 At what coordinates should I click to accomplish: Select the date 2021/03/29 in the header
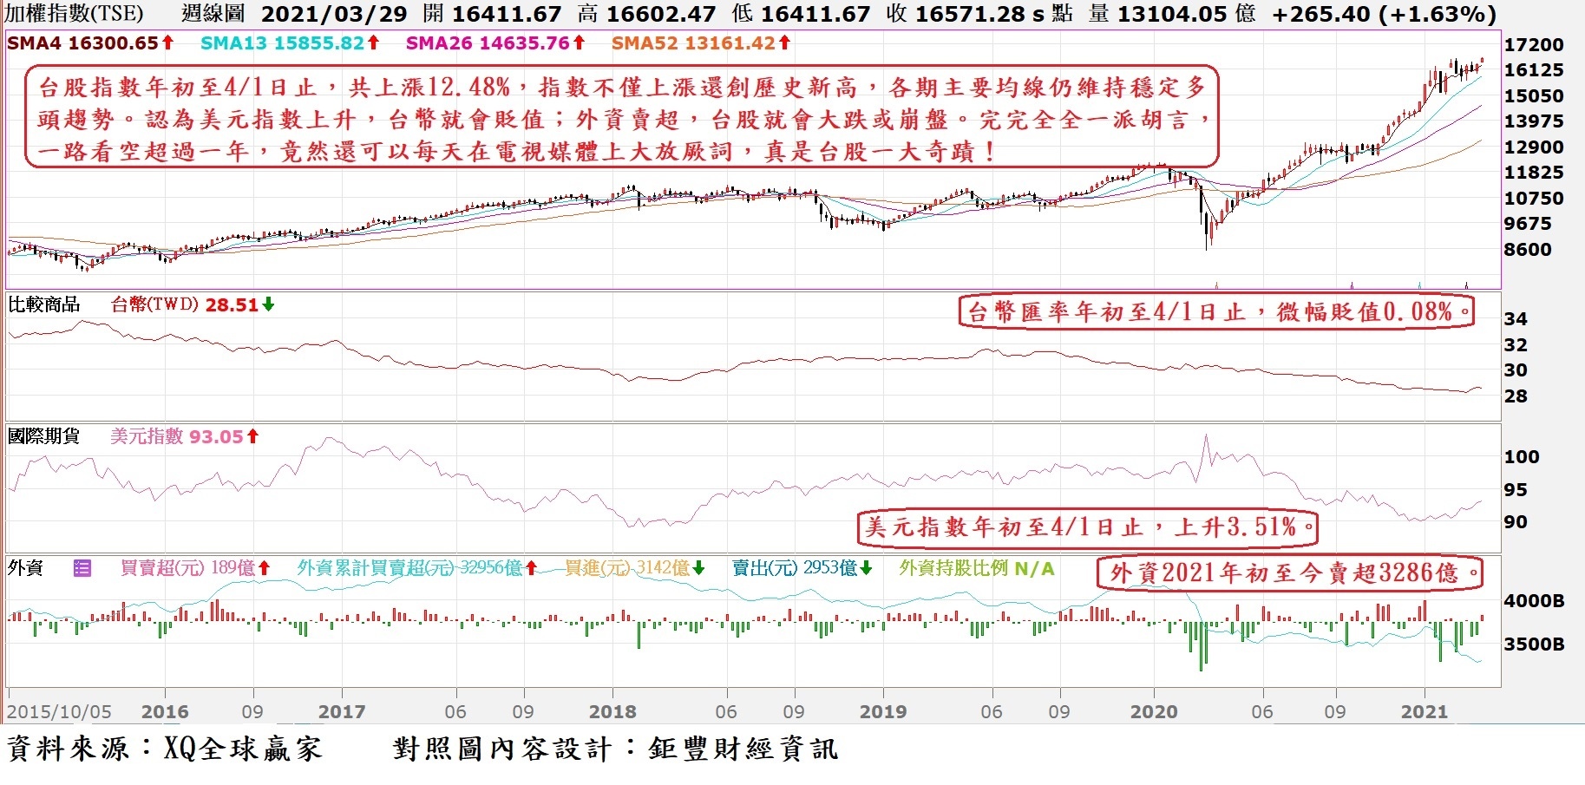pos(334,14)
